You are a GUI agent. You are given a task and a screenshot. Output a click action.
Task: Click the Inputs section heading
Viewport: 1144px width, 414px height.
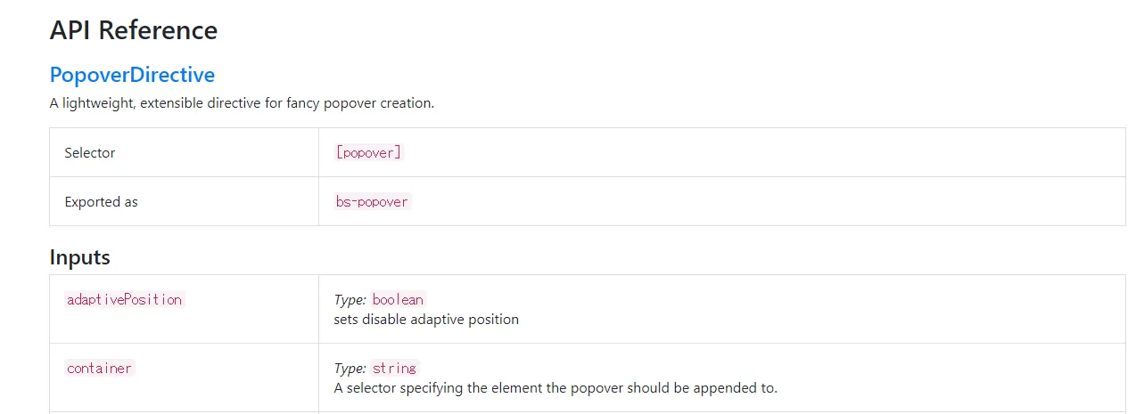(80, 257)
